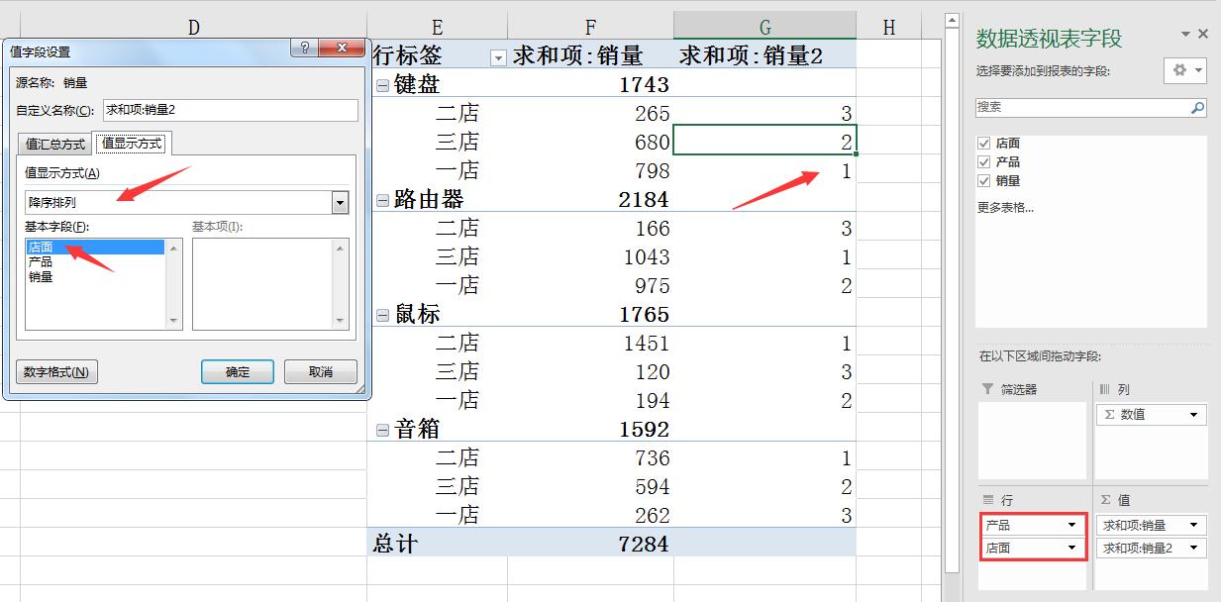Click the 更多表格 link

[x=1005, y=208]
